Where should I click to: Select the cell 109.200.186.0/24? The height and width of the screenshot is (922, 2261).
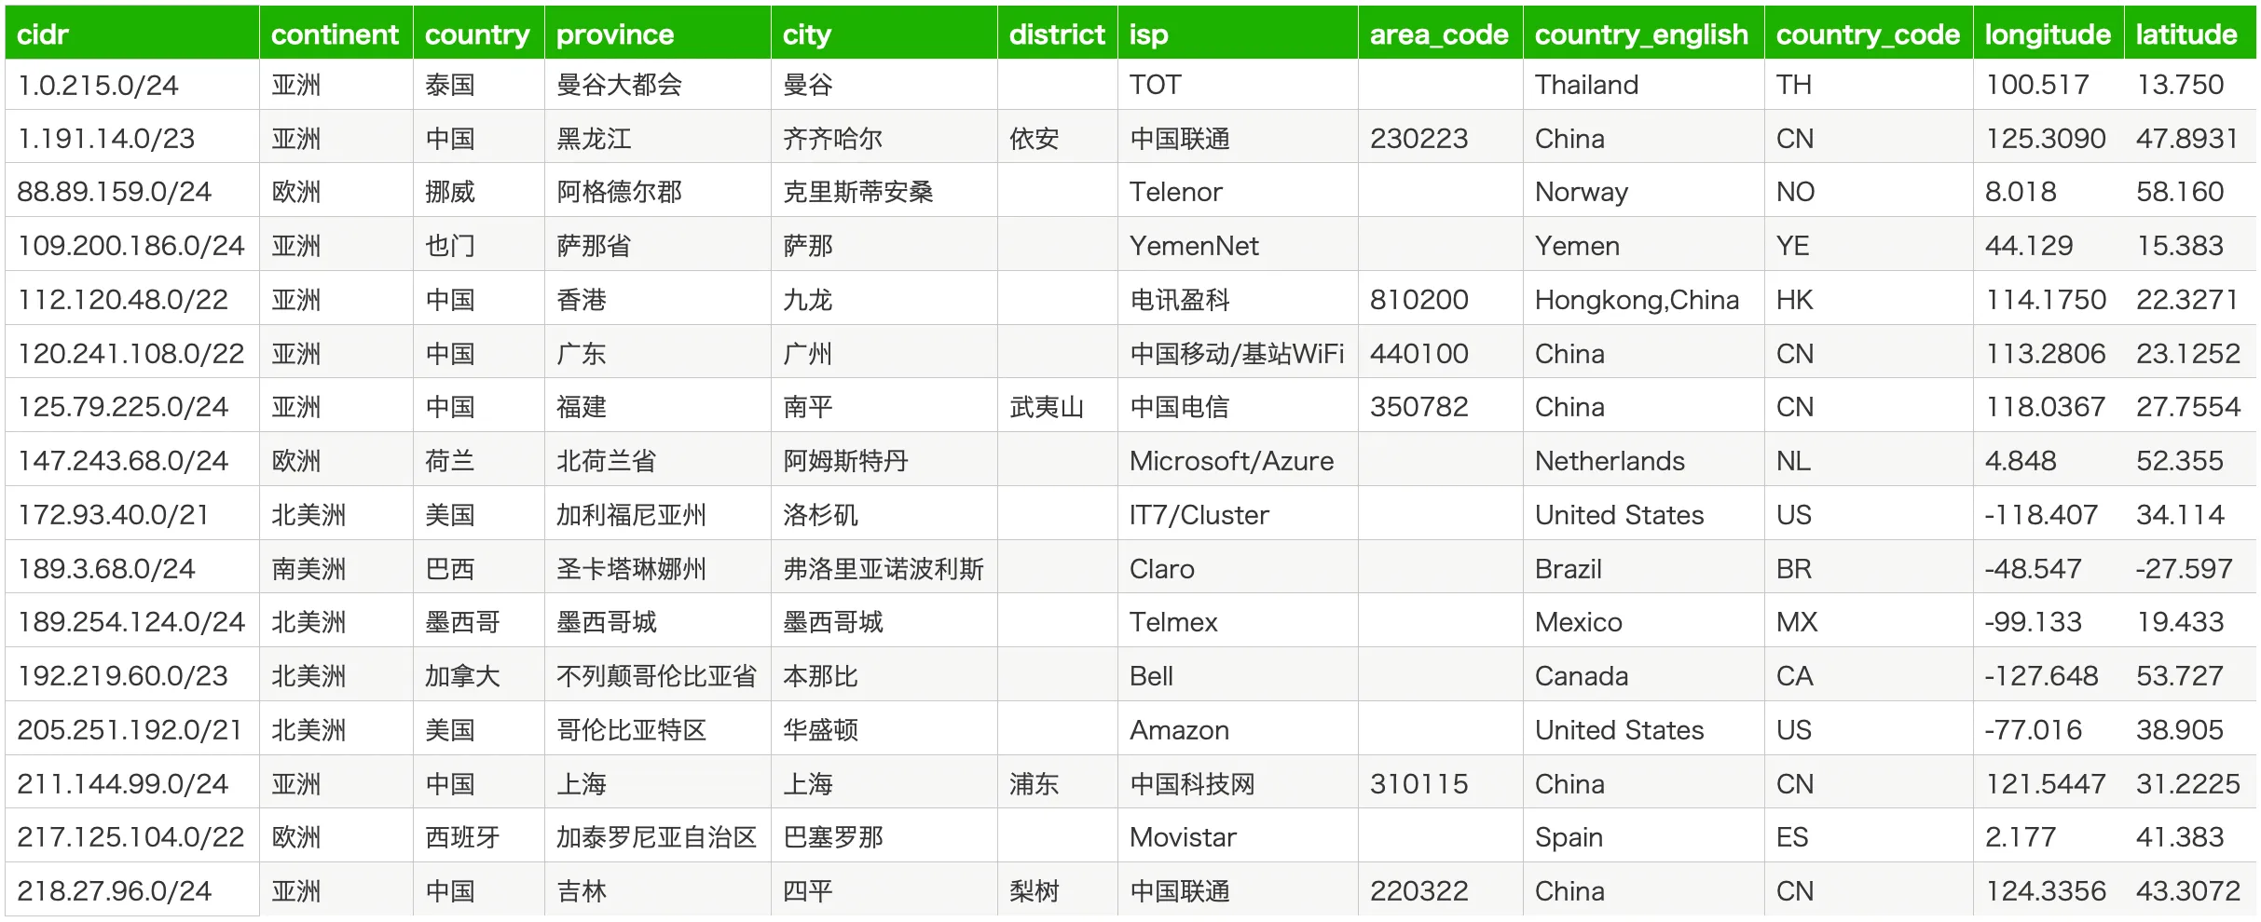132,245
